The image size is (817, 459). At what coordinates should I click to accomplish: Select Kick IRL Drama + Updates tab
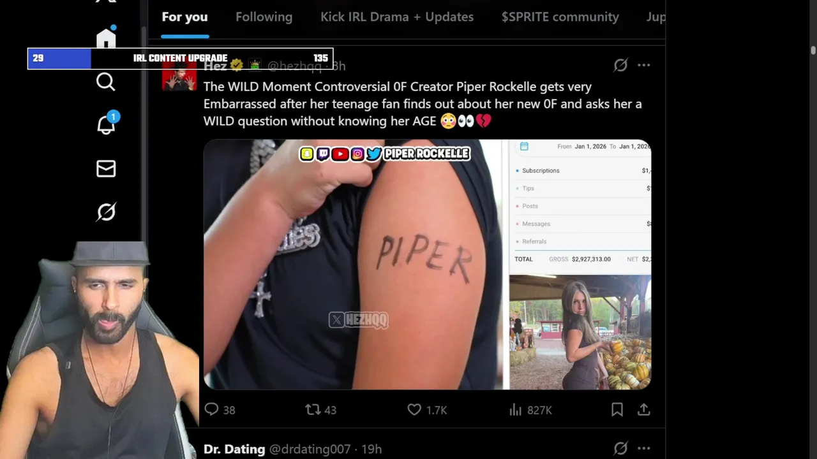click(397, 17)
